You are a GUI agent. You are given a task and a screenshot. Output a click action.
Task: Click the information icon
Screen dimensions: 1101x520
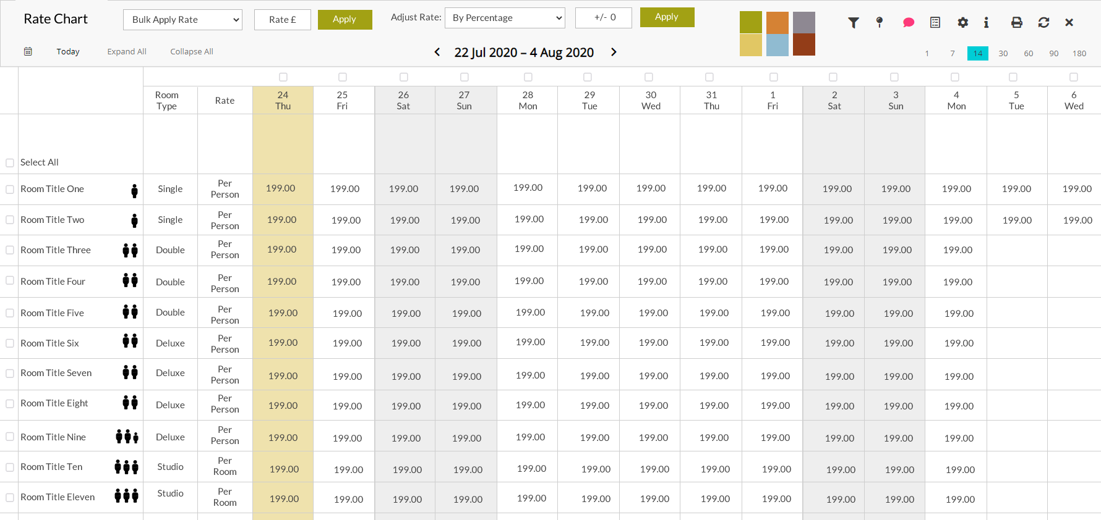[x=986, y=23]
